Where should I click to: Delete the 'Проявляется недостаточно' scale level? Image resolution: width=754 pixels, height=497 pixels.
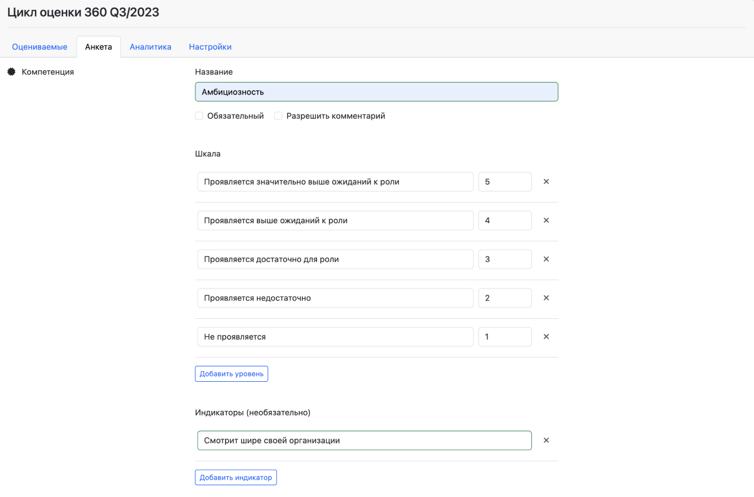[x=546, y=298]
